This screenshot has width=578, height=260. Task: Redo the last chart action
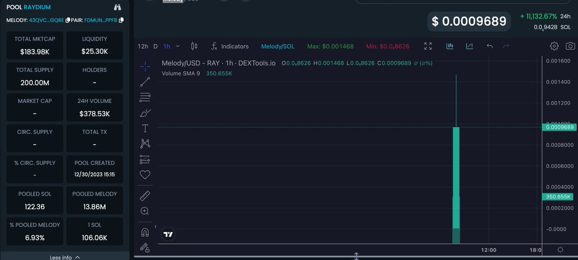point(506,46)
